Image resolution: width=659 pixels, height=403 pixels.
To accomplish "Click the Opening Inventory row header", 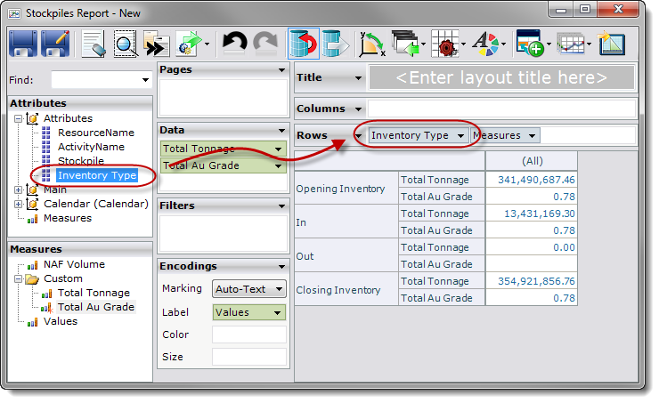I will (346, 189).
